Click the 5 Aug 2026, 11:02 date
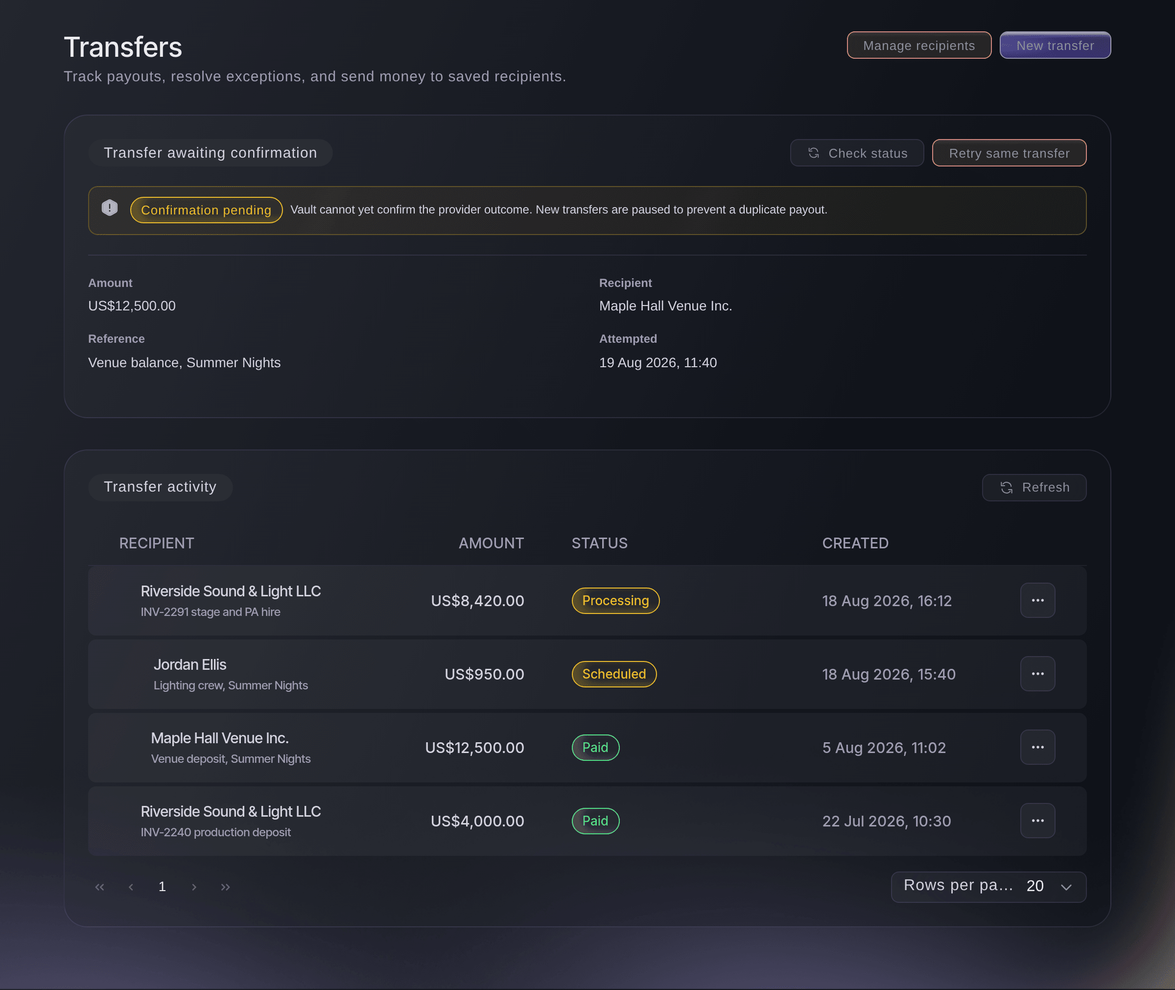The width and height of the screenshot is (1175, 990). [884, 748]
